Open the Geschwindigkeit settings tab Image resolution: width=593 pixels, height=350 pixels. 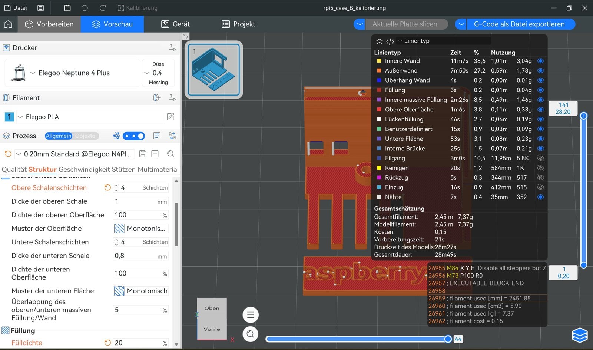pyautogui.click(x=84, y=169)
